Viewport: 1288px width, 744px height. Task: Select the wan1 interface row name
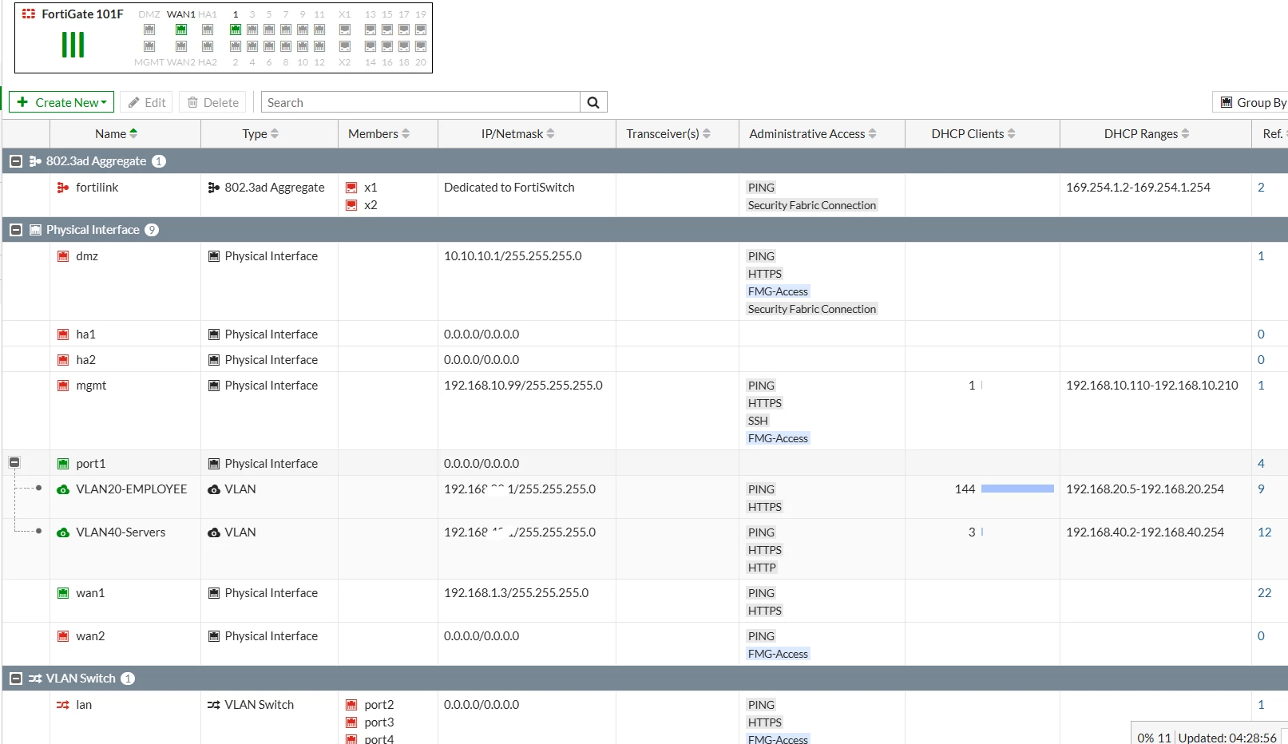coord(90,593)
